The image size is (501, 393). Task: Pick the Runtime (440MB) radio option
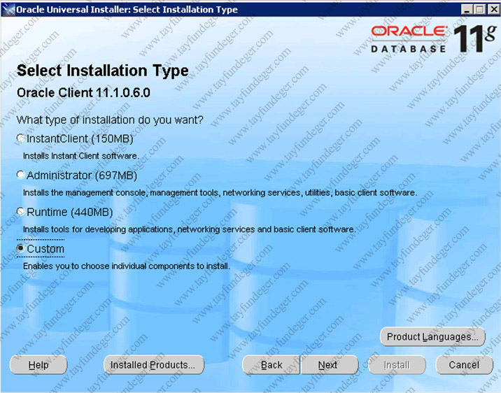point(21,212)
